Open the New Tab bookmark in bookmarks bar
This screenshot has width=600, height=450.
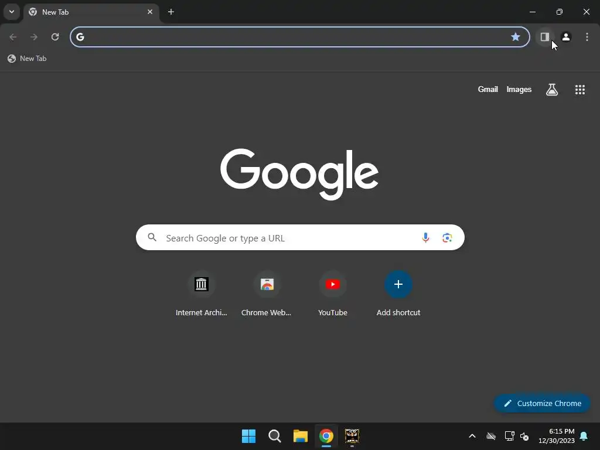(27, 59)
